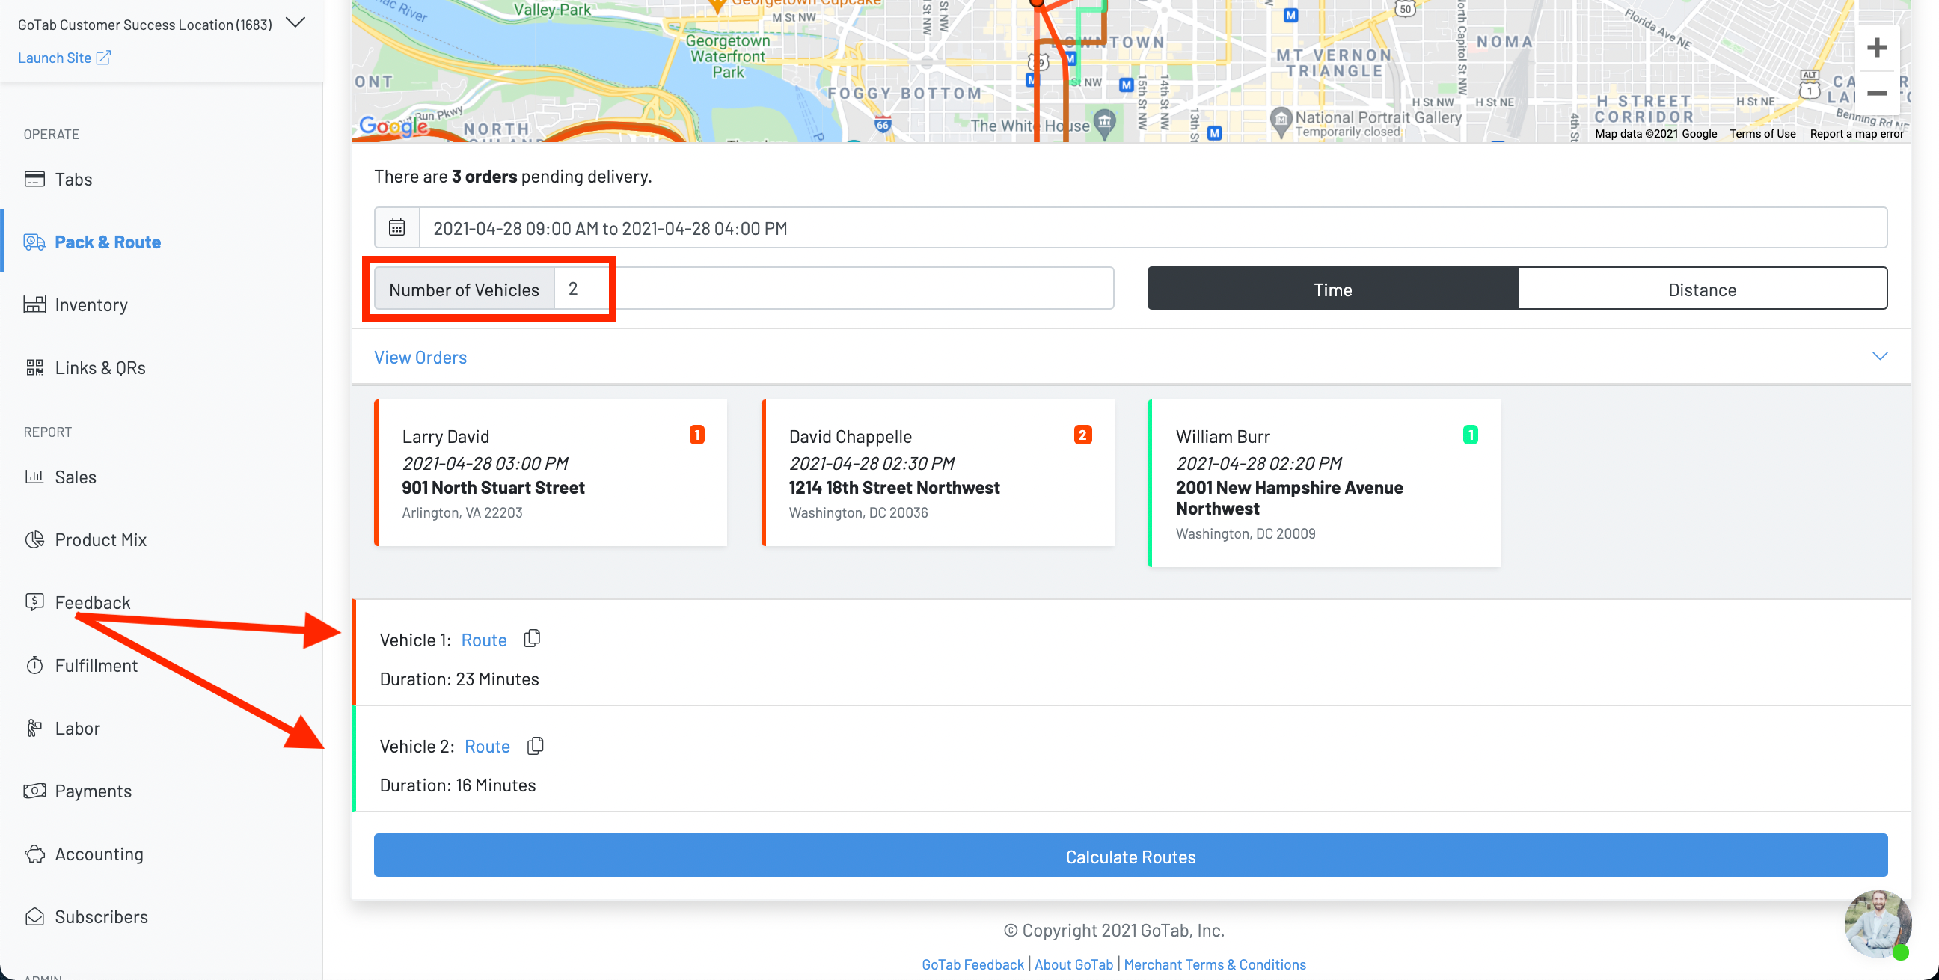
Task: Go to the Tabs menu item
Action: point(73,179)
